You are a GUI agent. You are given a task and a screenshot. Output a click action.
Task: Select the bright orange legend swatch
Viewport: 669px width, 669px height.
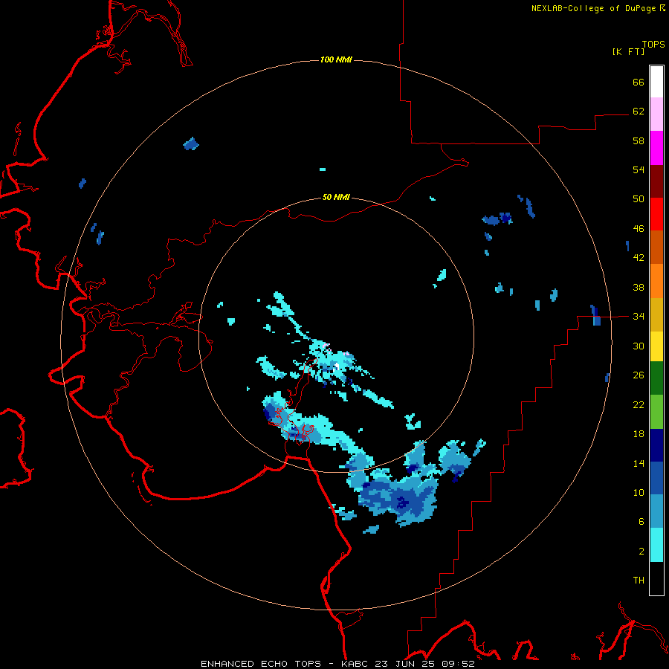[656, 281]
